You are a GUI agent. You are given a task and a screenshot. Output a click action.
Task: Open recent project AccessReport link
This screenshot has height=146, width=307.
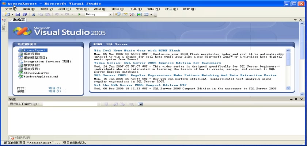(35, 50)
